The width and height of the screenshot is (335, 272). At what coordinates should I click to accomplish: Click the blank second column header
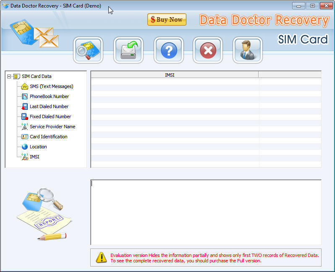pyautogui.click(x=290, y=75)
